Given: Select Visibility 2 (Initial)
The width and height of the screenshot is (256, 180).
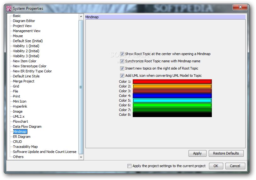Looking at the screenshot, I should (26, 51).
